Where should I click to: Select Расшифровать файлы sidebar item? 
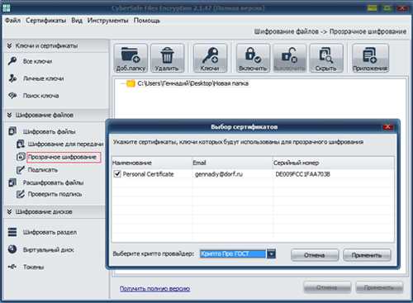[53, 182]
